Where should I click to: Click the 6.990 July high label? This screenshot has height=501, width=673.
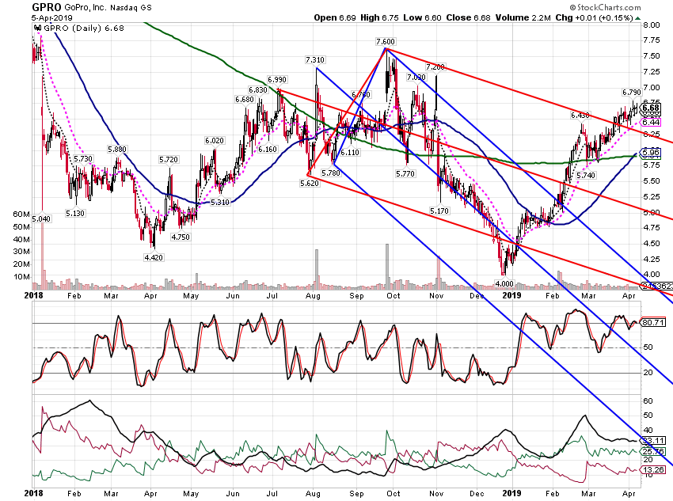click(x=277, y=80)
